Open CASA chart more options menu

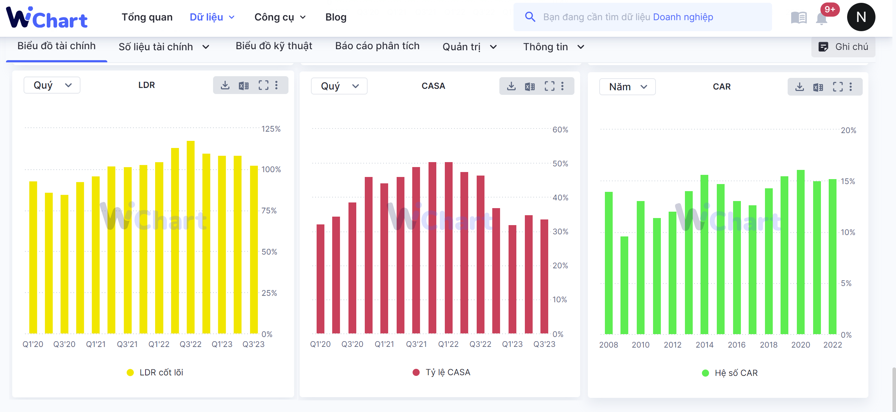562,86
